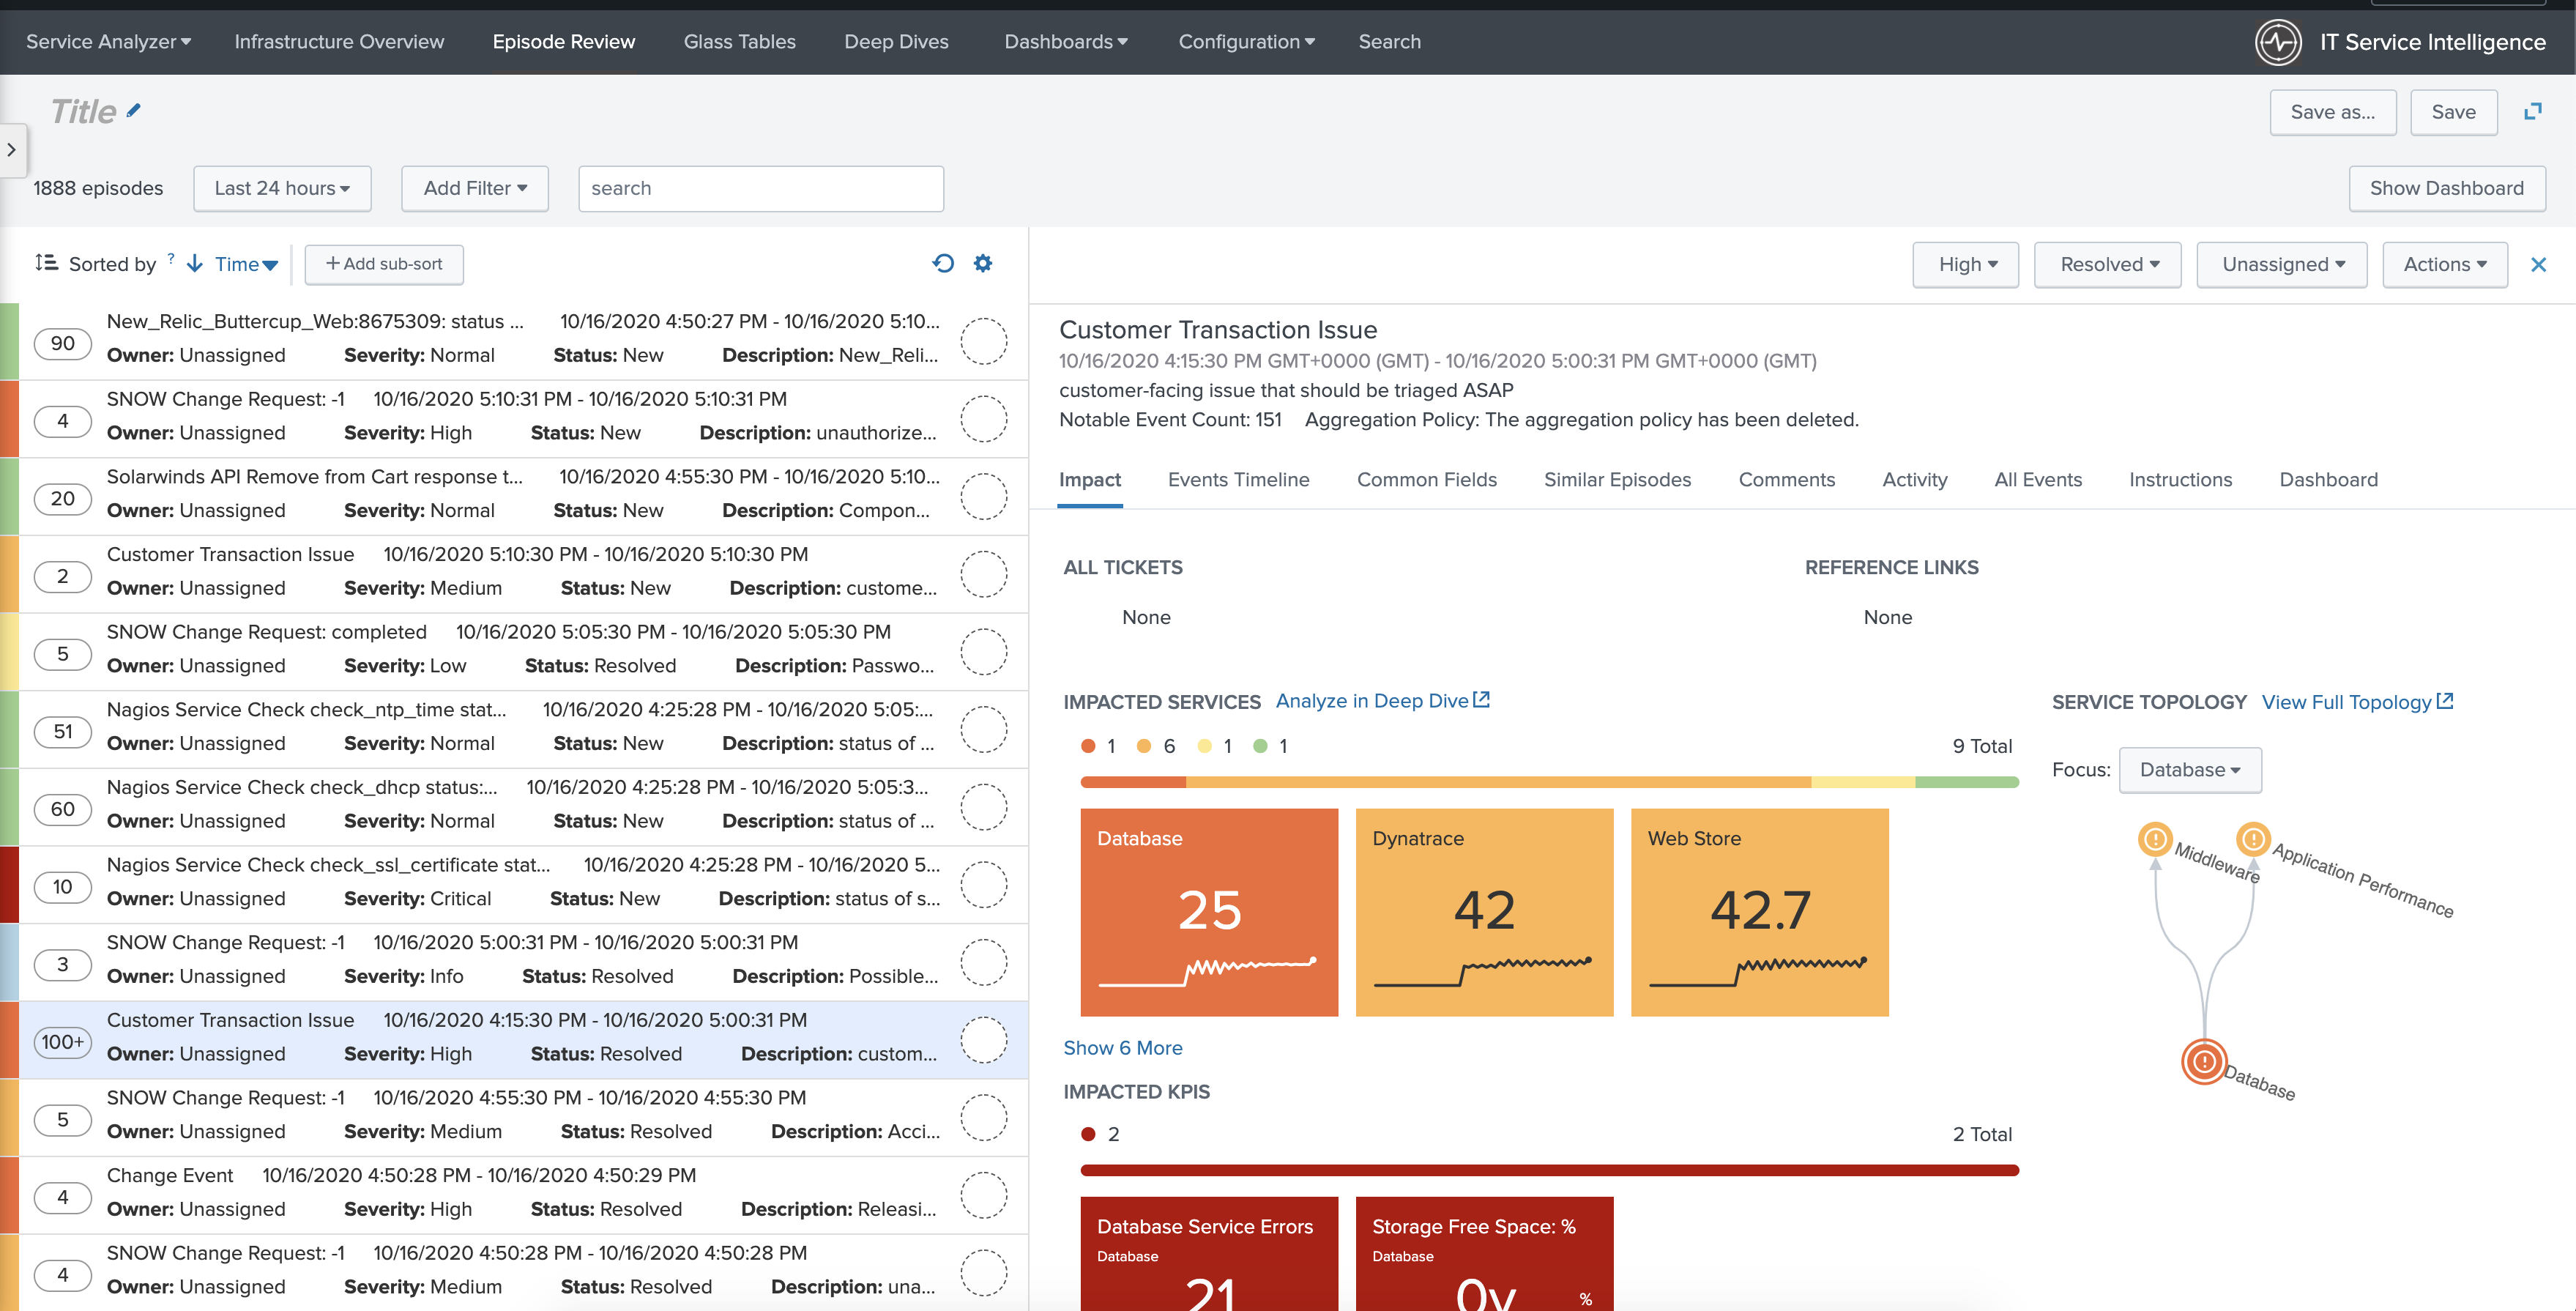Open sort help question mark
Screen dimensions: 2576x1311
(x=171, y=258)
